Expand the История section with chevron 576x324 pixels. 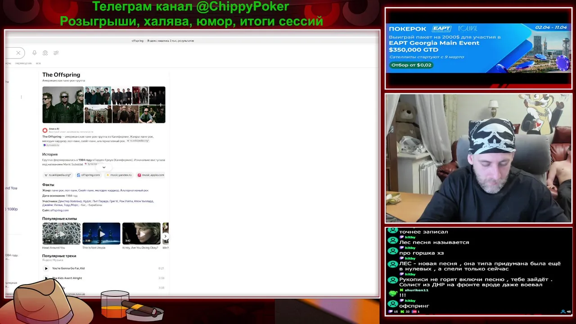(x=104, y=167)
